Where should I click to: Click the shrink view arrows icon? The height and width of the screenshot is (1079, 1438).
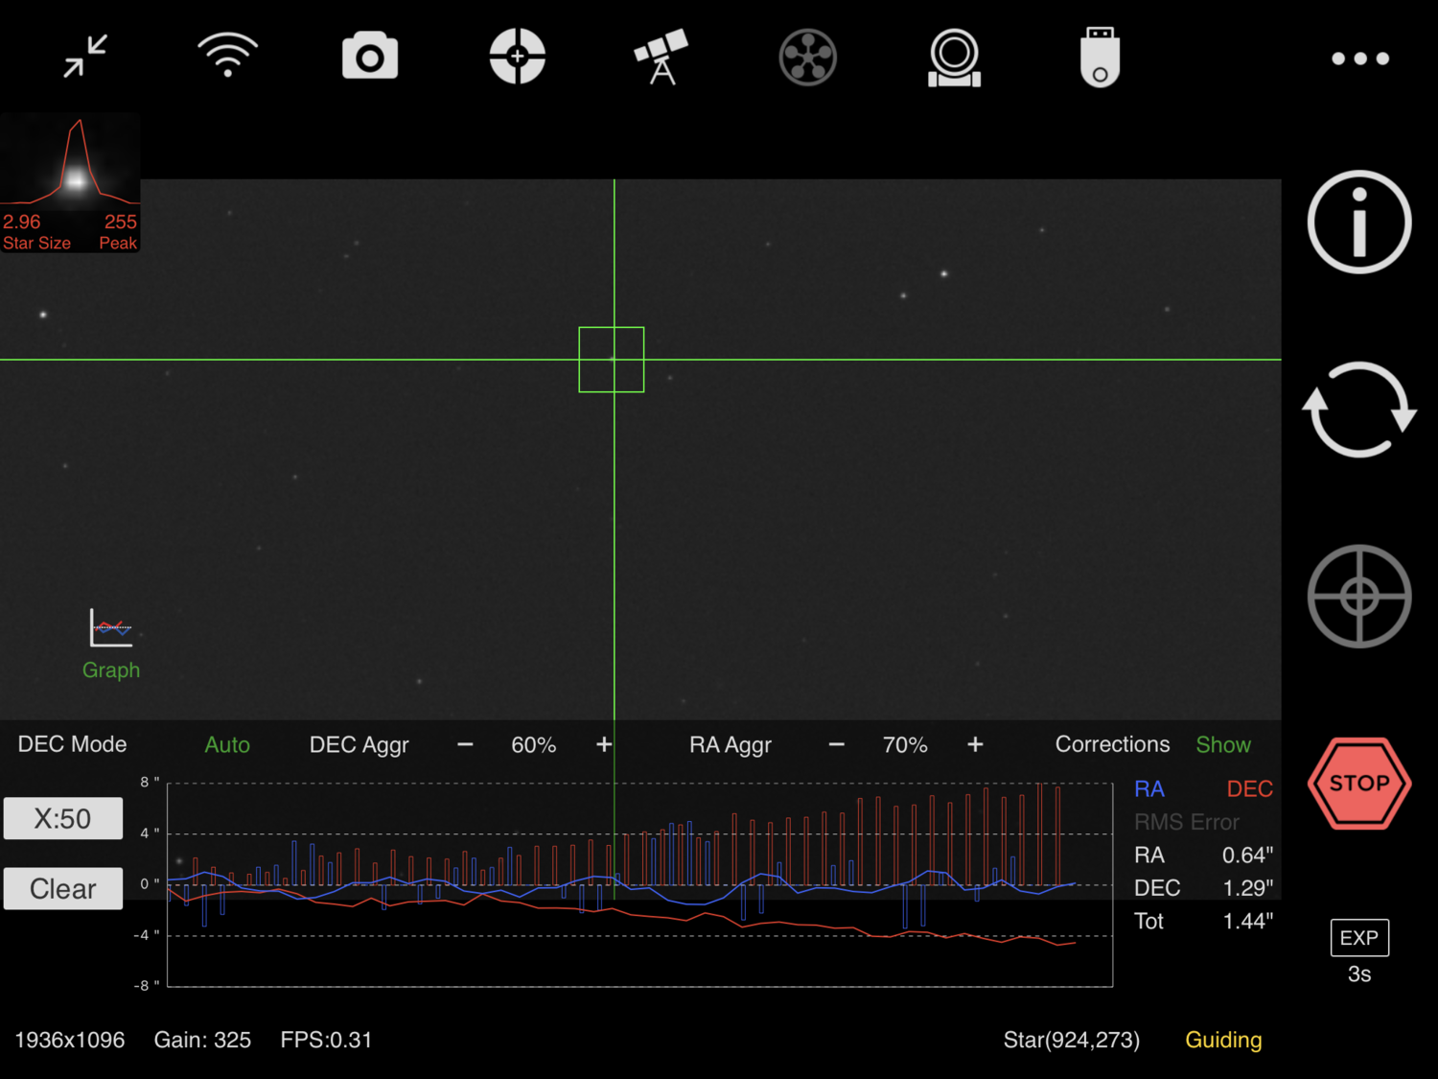(85, 57)
